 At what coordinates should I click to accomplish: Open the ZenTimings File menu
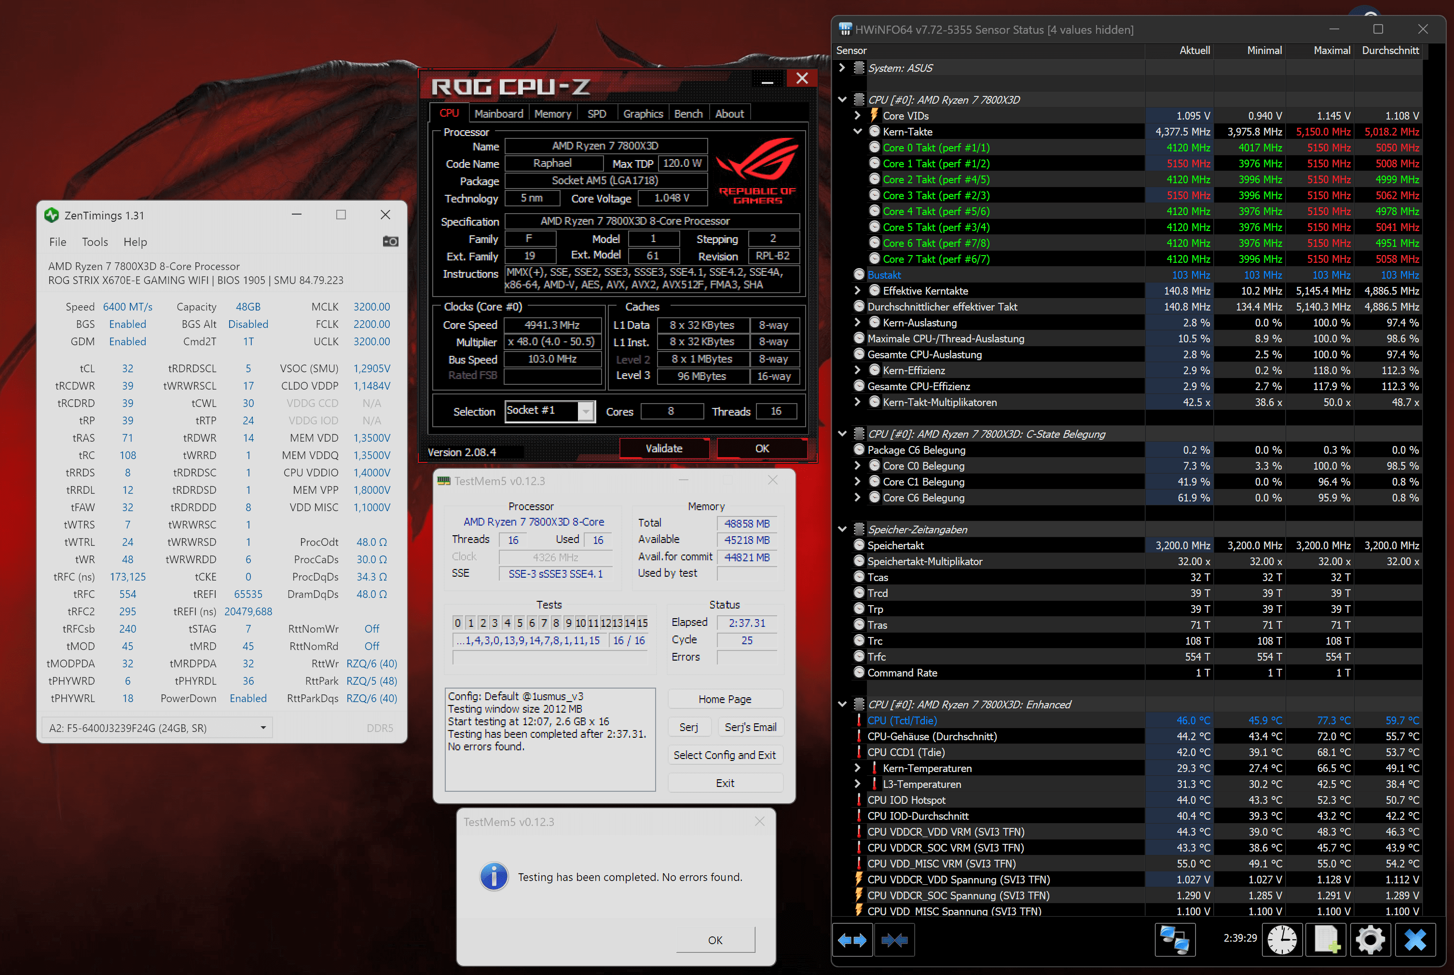57,242
